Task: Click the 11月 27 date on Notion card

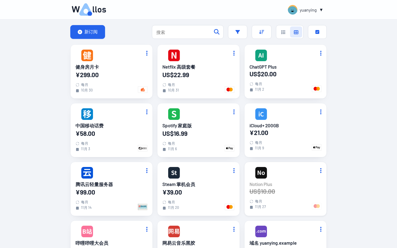Action: 261,207
